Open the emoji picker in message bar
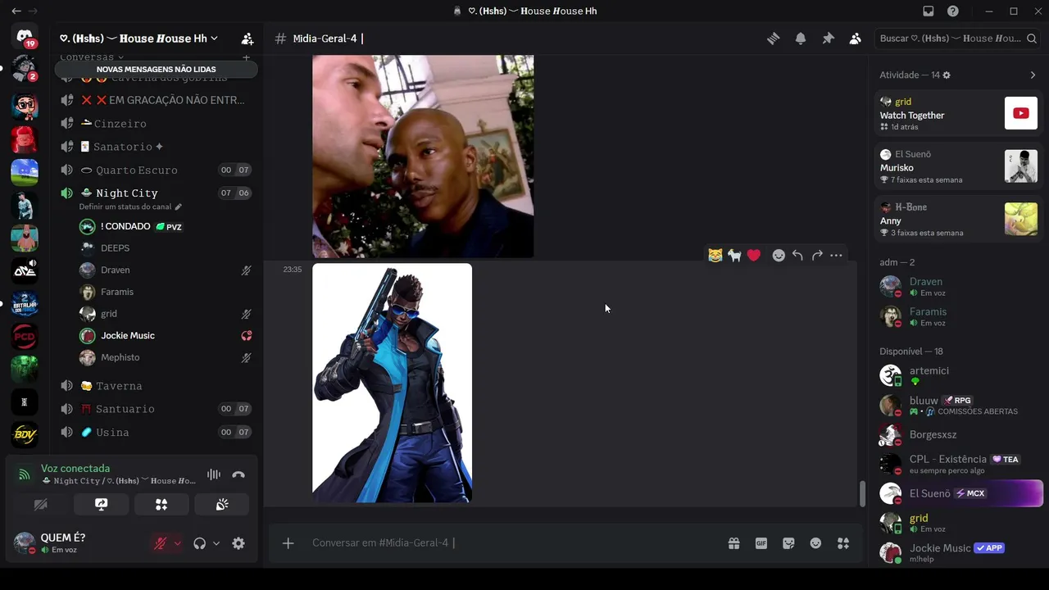 815,543
